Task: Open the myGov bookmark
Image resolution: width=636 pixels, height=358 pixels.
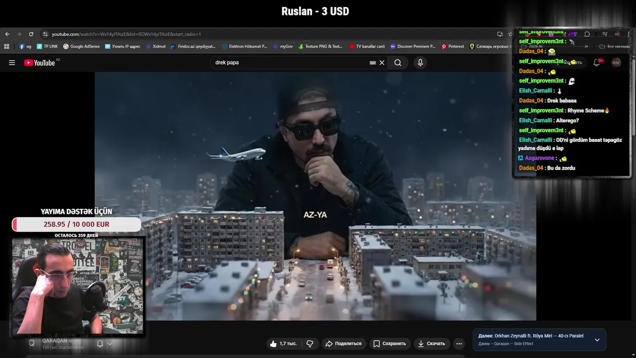Action: 283,46
